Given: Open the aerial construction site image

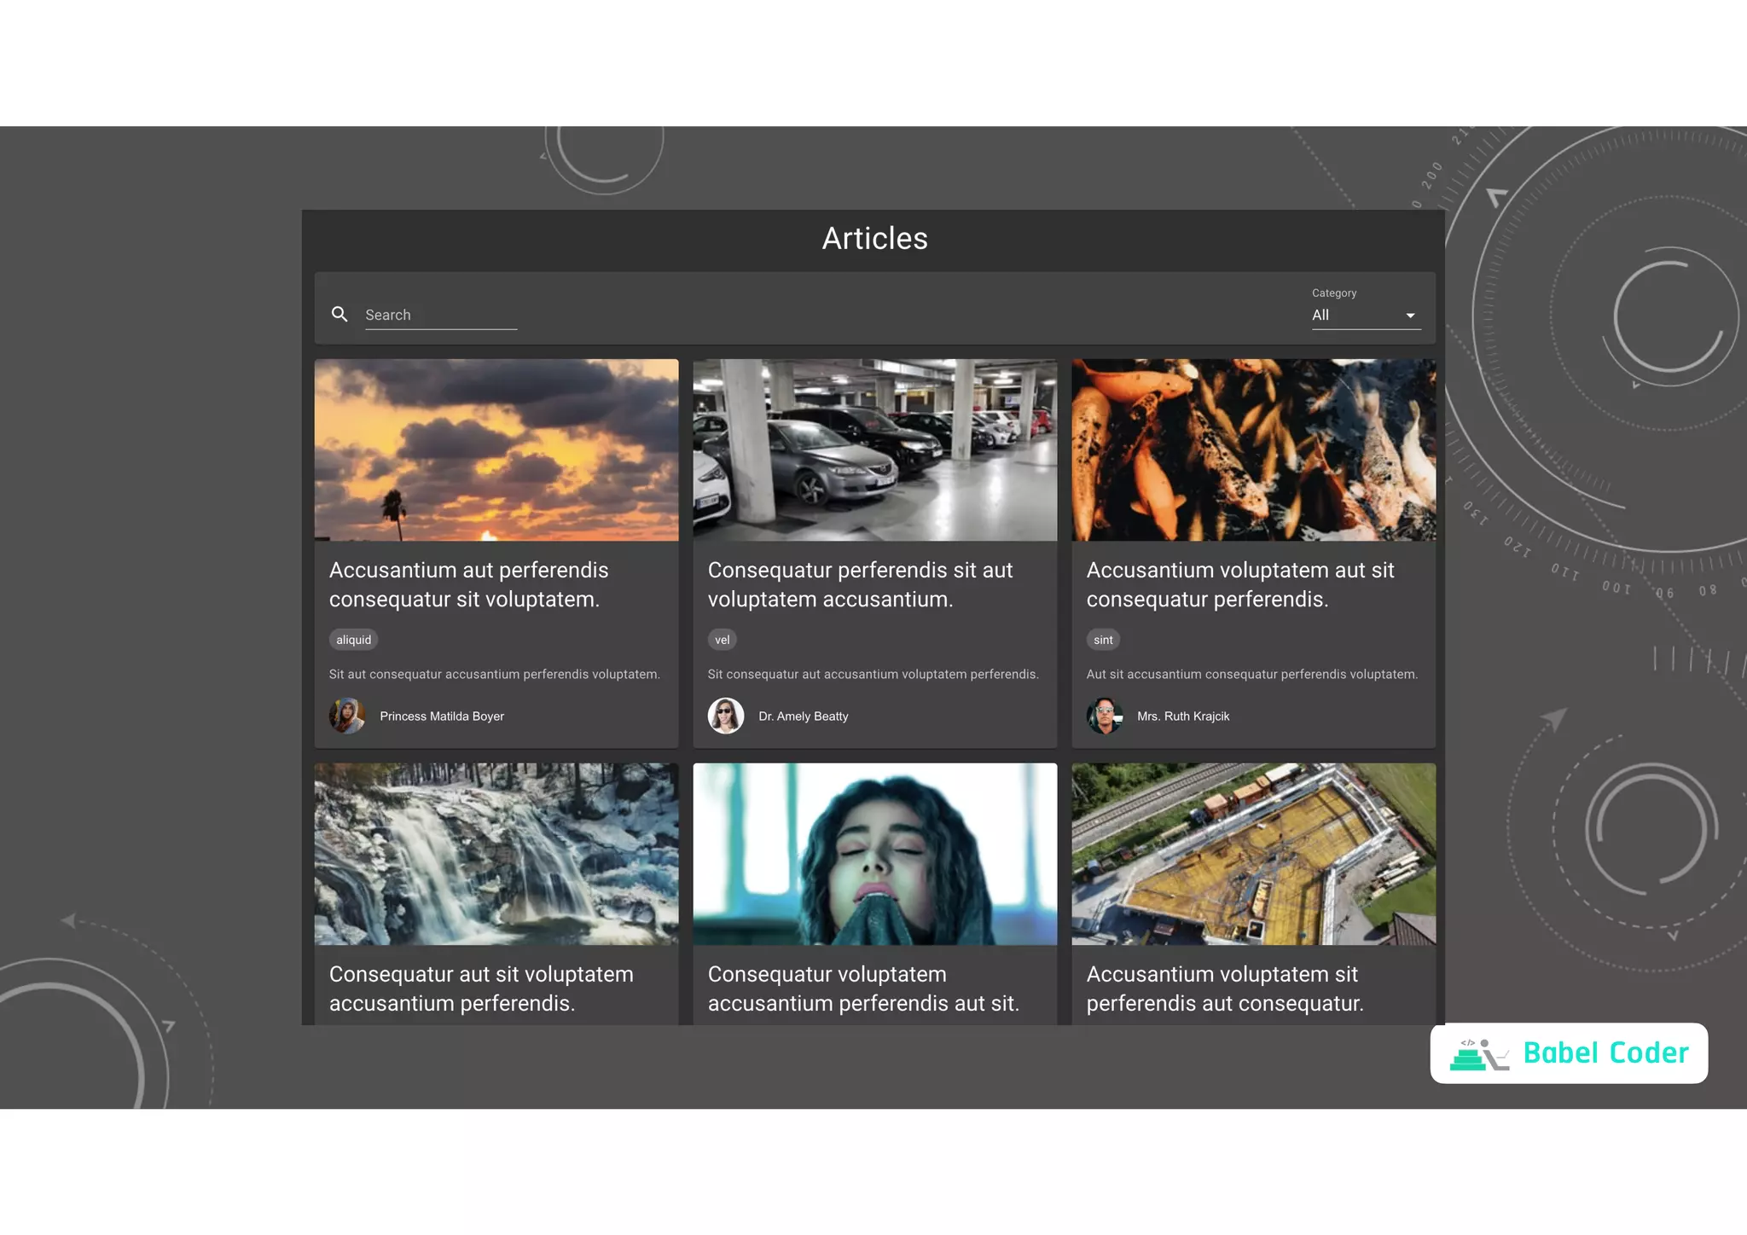Looking at the screenshot, I should tap(1253, 854).
